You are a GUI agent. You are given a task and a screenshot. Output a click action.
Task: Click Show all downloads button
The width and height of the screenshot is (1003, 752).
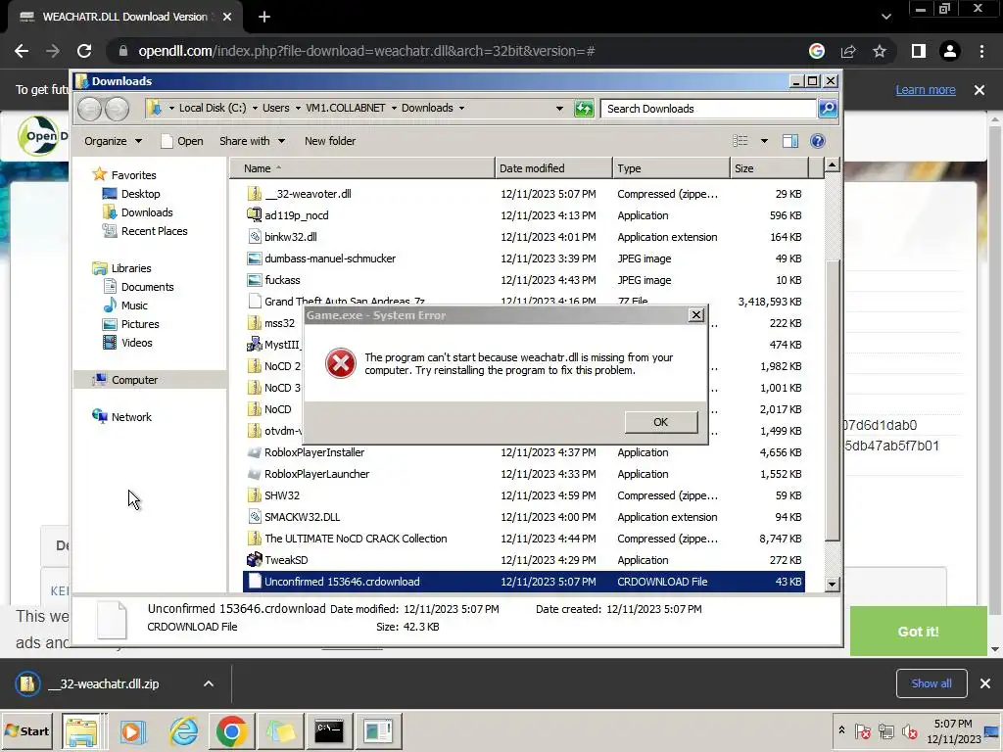(x=931, y=683)
